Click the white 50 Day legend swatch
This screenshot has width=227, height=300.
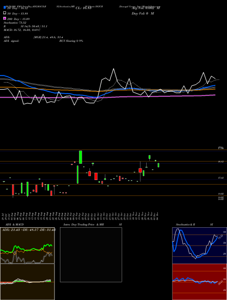(x=5, y=13)
